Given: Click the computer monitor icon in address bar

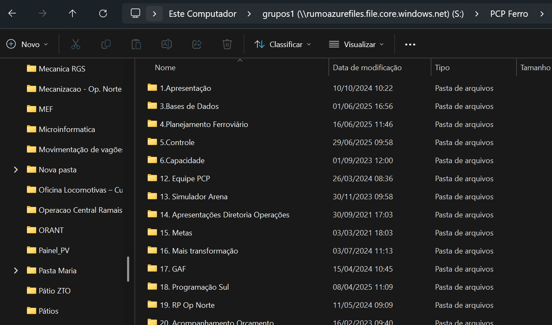Looking at the screenshot, I should point(135,13).
